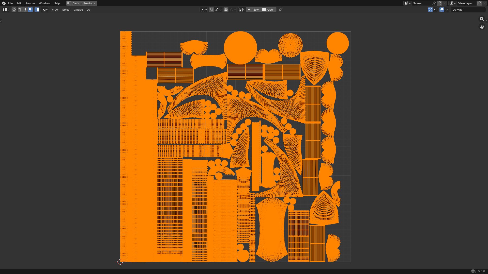Click new scene duplicate icon
This screenshot has height=274, width=488.
point(439,3)
